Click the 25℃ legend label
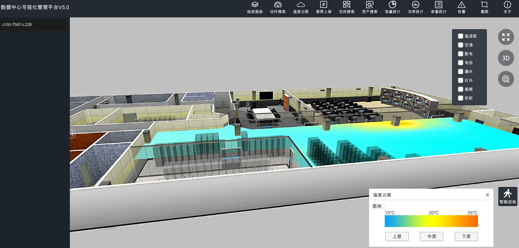The width and height of the screenshot is (519, 248). 472,213
